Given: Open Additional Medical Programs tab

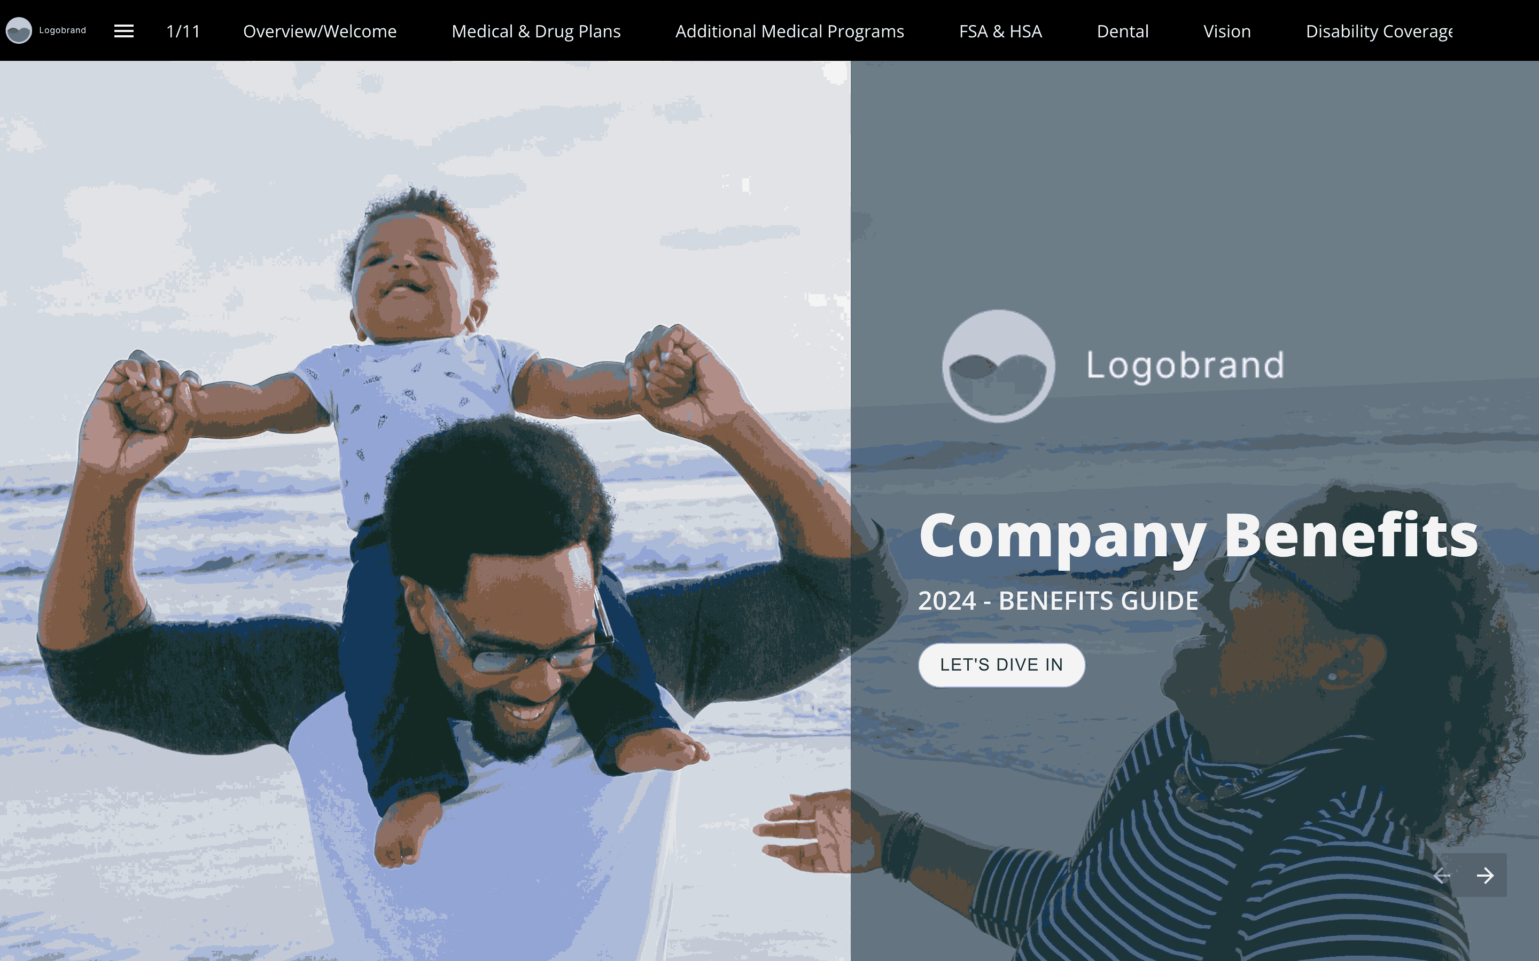Looking at the screenshot, I should 789,31.
